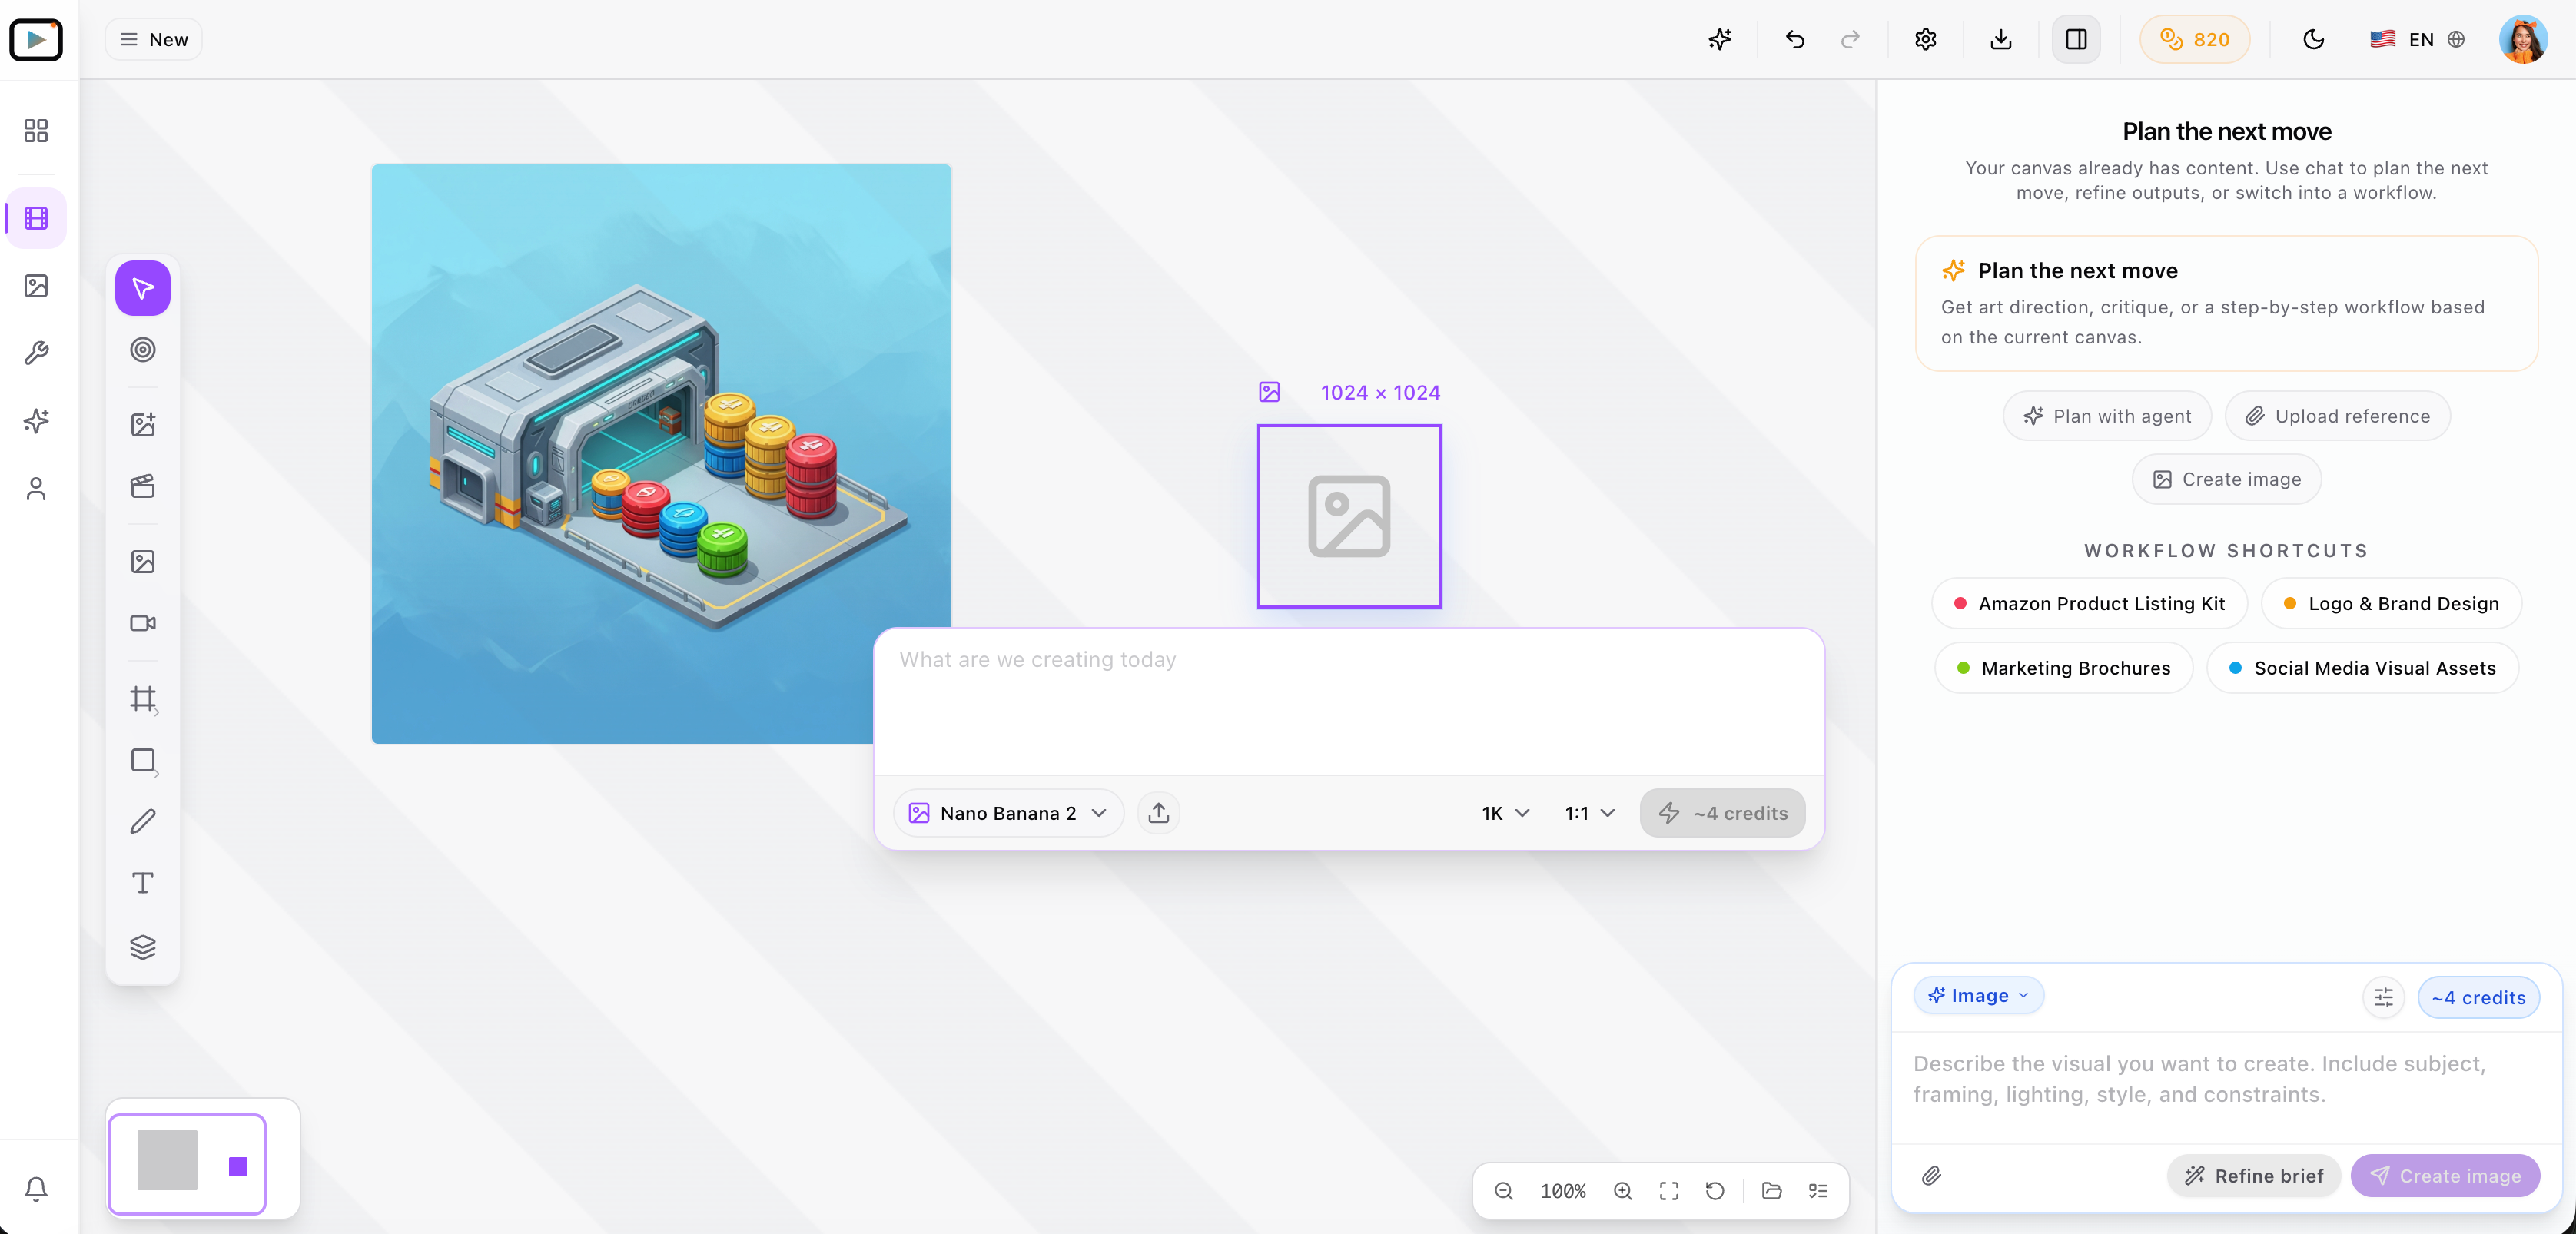Open notifications bell icon
This screenshot has width=2576, height=1234.
pyautogui.click(x=36, y=1188)
